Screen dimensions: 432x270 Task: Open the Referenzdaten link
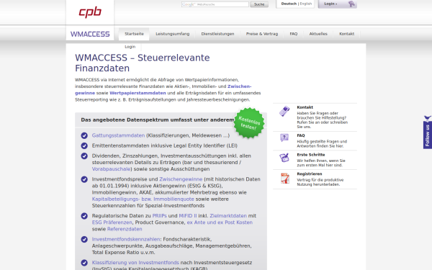tap(125, 229)
